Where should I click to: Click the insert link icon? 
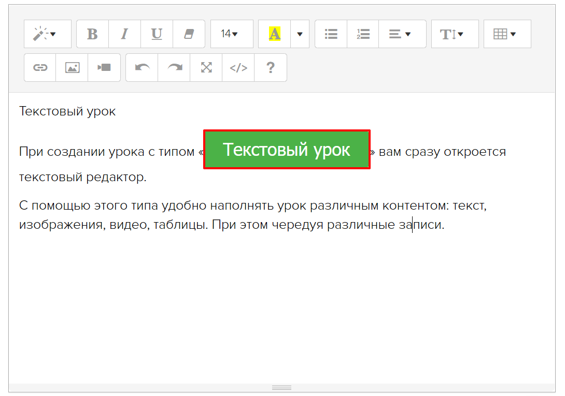pos(40,68)
